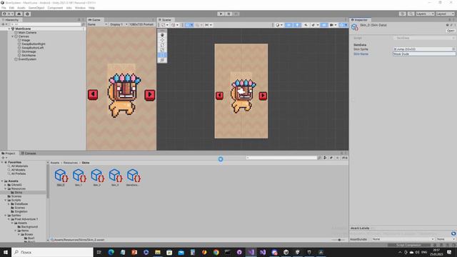Select the Hand view tool
This screenshot has height=257, width=457.
[162, 35]
